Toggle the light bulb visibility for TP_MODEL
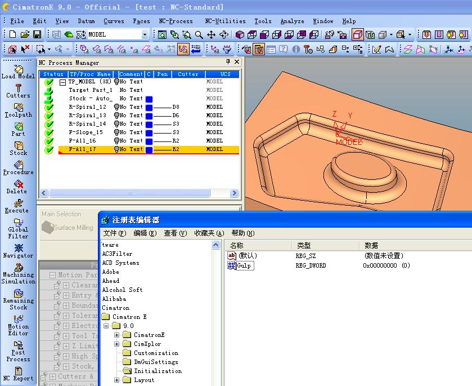This screenshot has width=472, height=386. pyautogui.click(x=116, y=82)
